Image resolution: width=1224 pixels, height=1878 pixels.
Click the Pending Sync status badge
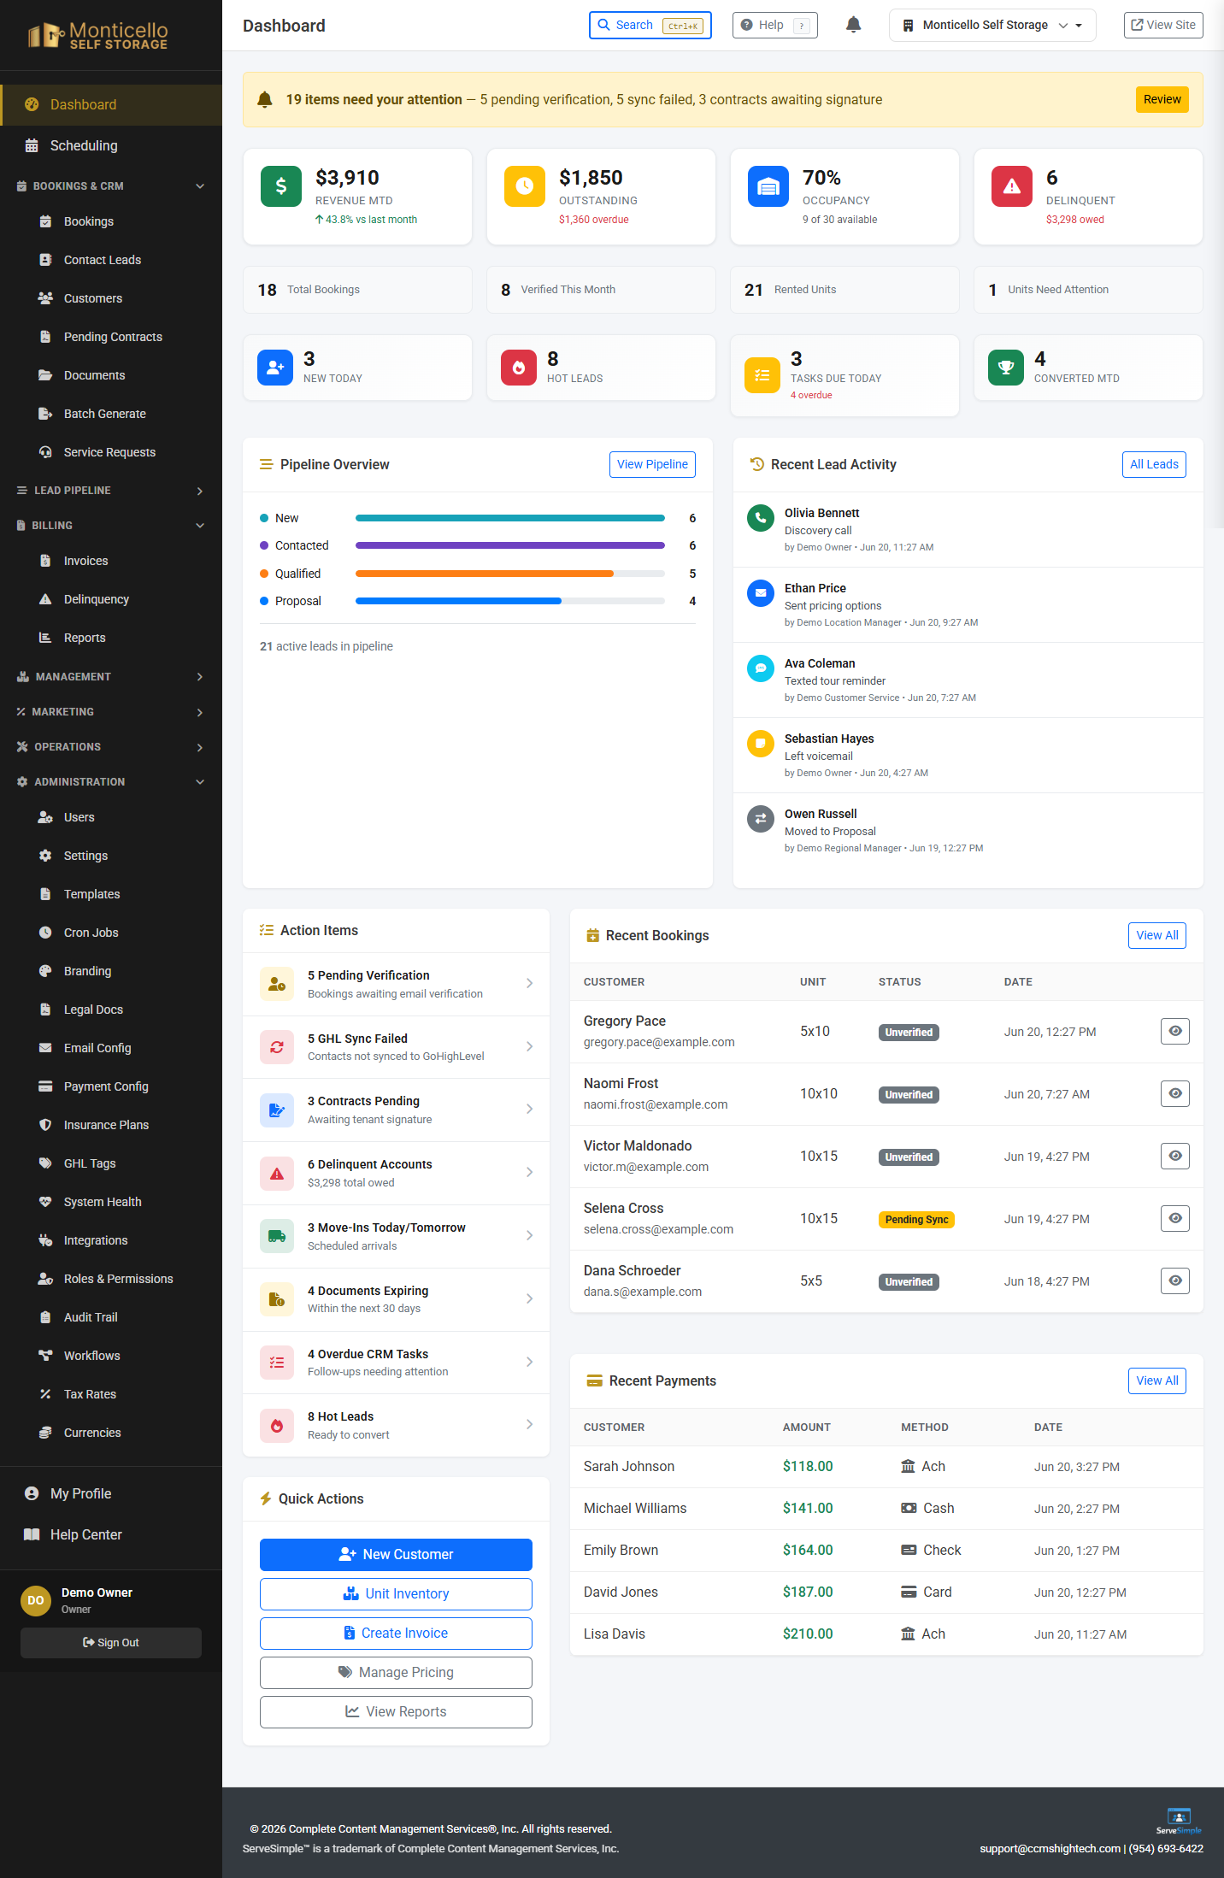click(916, 1219)
